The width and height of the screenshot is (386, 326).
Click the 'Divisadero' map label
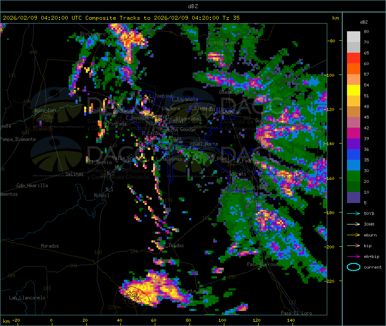pyautogui.click(x=93, y=34)
